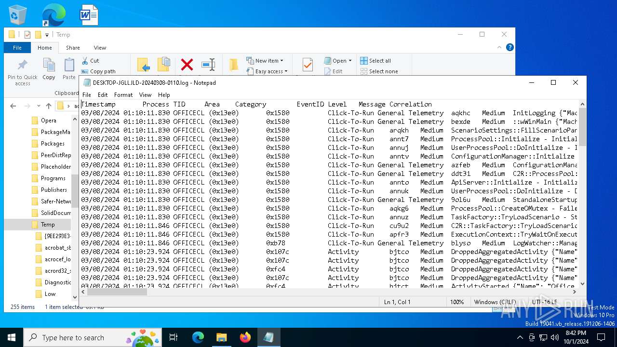The height and width of the screenshot is (347, 617).
Task: Show hidden tray icons chevron
Action: [x=520, y=337]
